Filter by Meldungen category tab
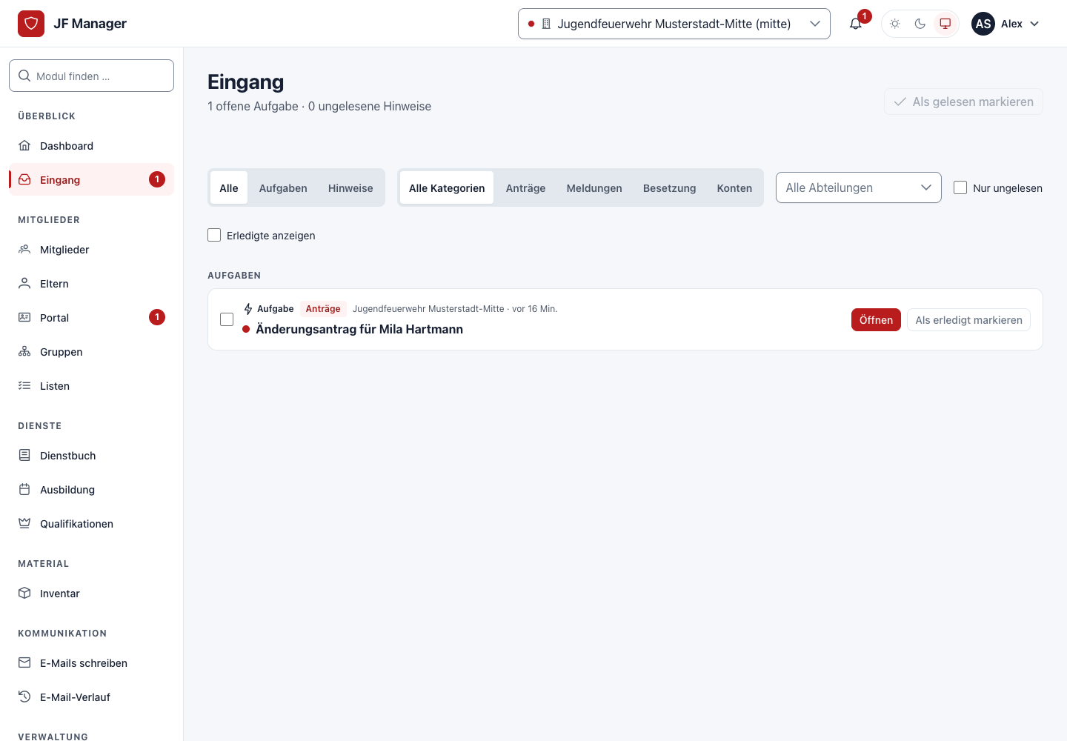The height and width of the screenshot is (741, 1067). tap(594, 188)
